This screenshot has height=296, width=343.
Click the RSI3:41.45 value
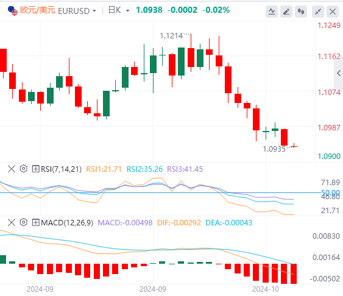point(185,169)
